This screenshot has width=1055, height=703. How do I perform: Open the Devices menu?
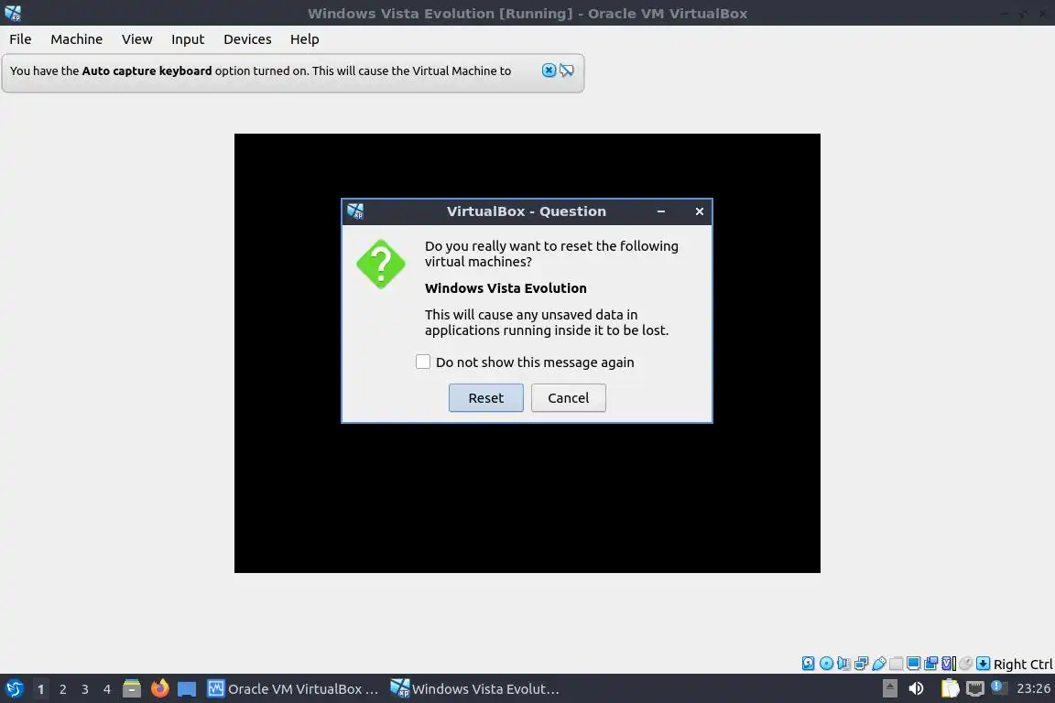pos(247,39)
